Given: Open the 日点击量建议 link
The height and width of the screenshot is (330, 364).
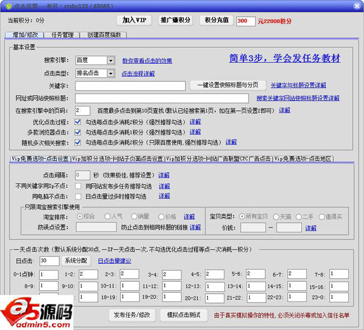Looking at the screenshot, I should 115,261.
